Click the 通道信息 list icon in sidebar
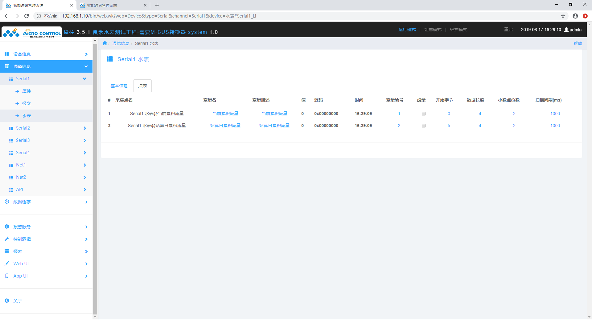The image size is (592, 320). point(7,66)
